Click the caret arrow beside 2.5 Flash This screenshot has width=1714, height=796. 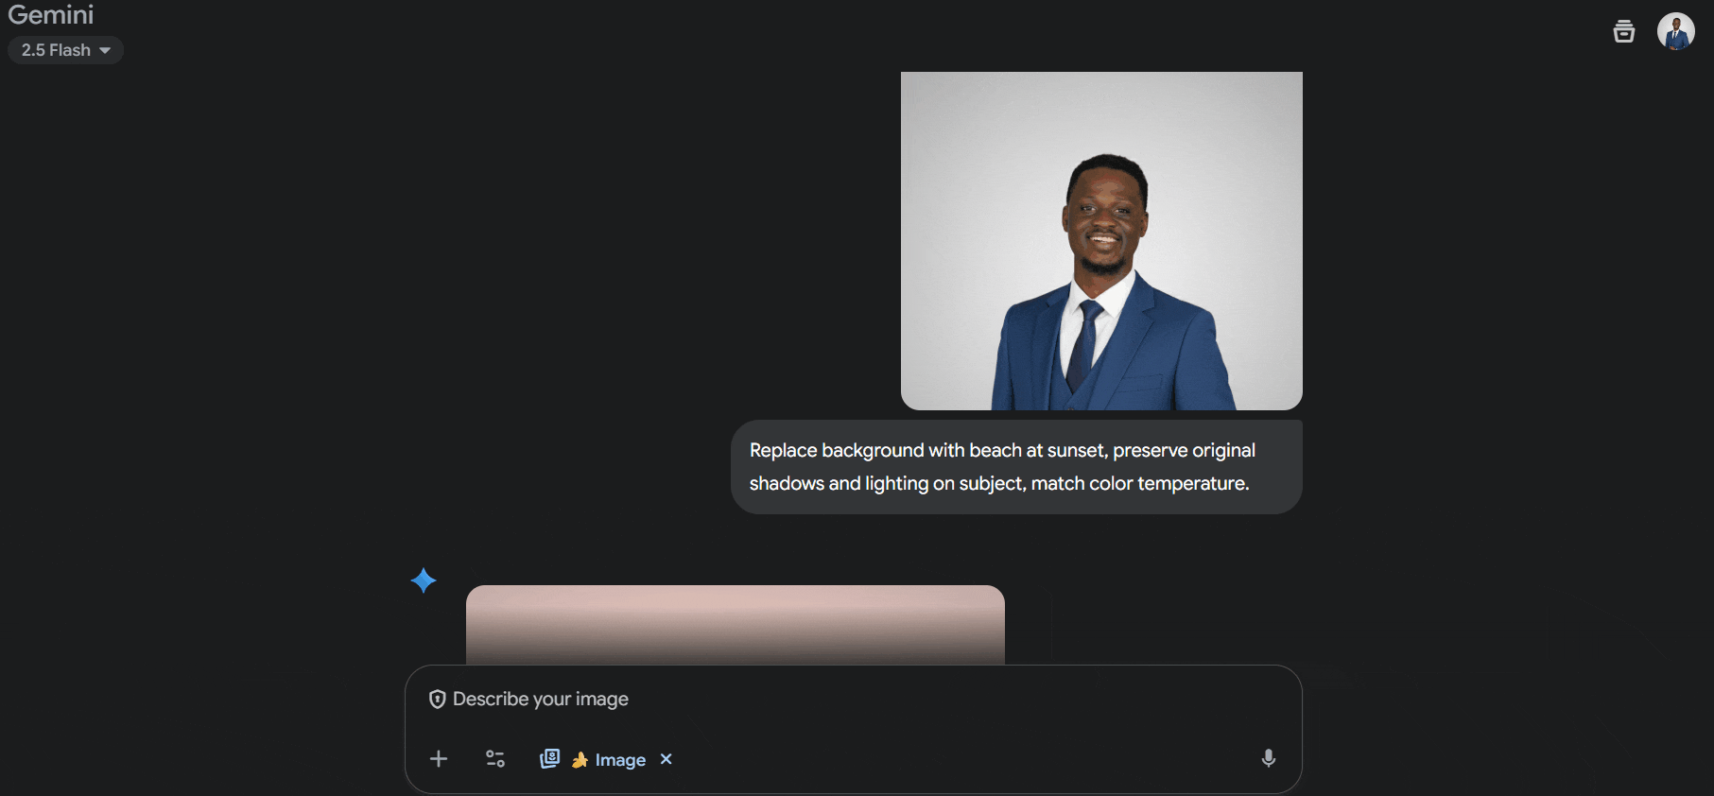(105, 51)
